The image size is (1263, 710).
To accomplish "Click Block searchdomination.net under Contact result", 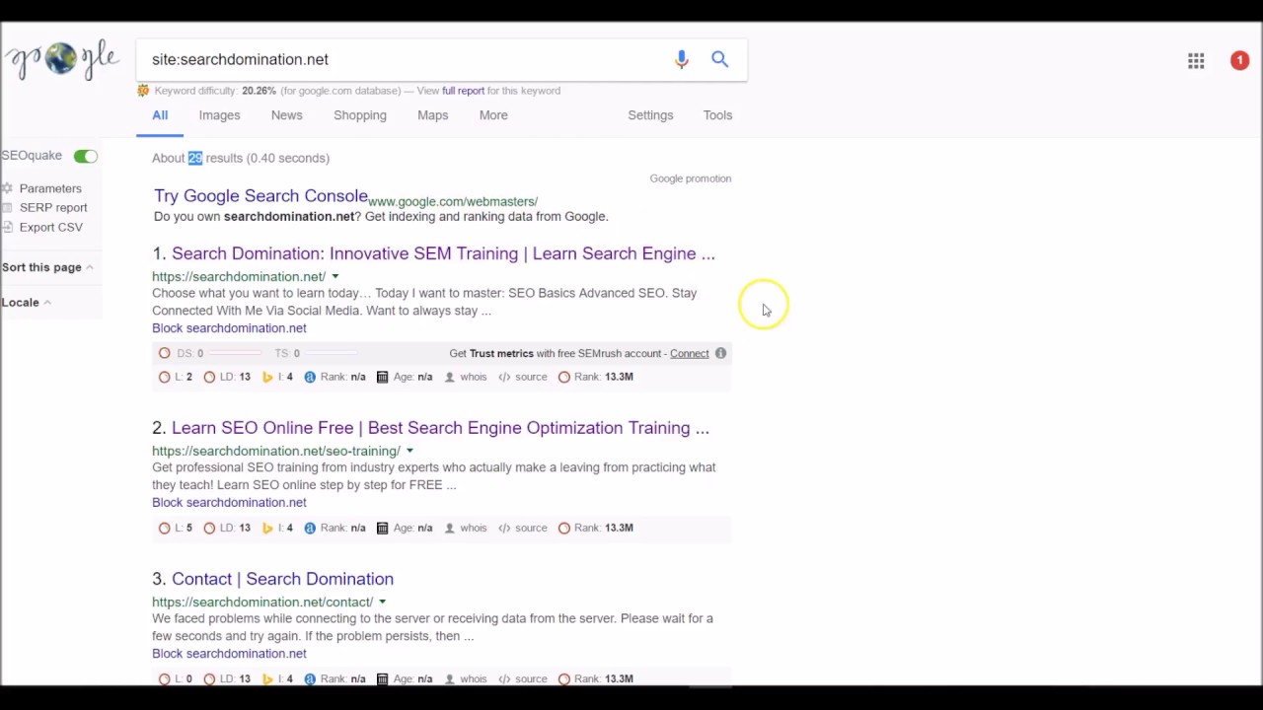I will (229, 654).
